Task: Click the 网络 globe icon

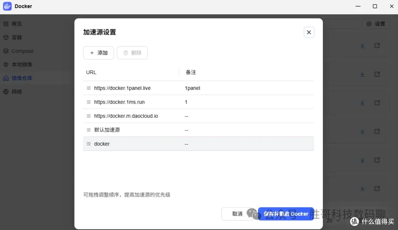Action: tap(6, 92)
